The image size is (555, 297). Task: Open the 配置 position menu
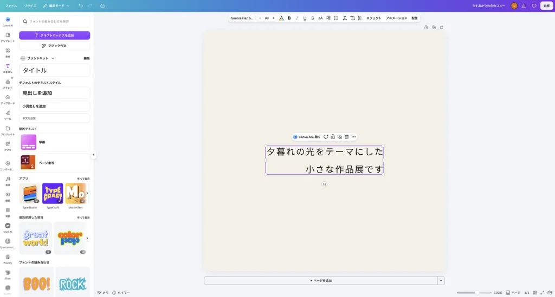click(415, 18)
